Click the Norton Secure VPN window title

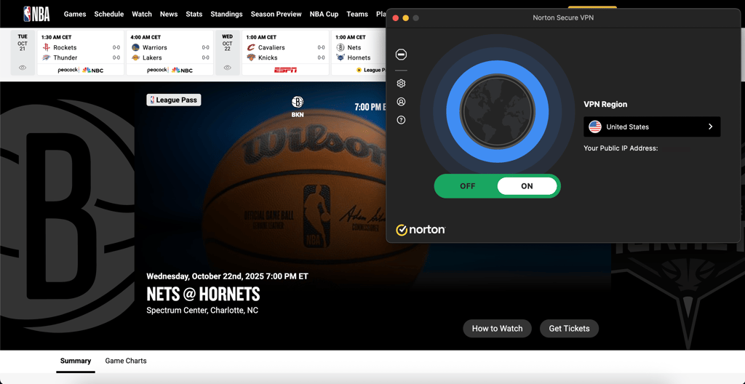point(563,18)
